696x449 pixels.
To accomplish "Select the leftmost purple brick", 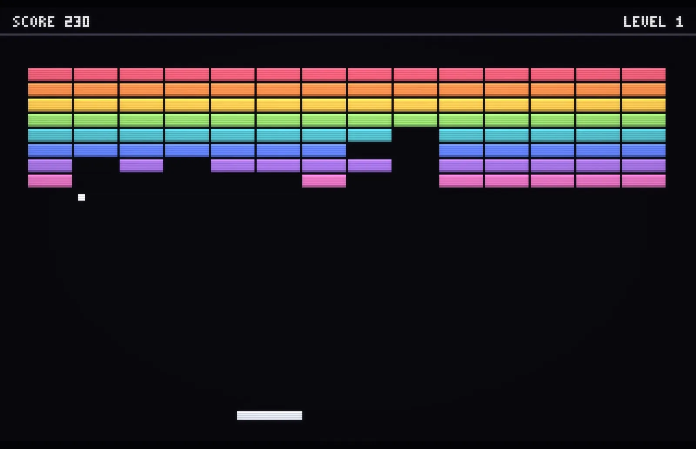I will (x=50, y=165).
